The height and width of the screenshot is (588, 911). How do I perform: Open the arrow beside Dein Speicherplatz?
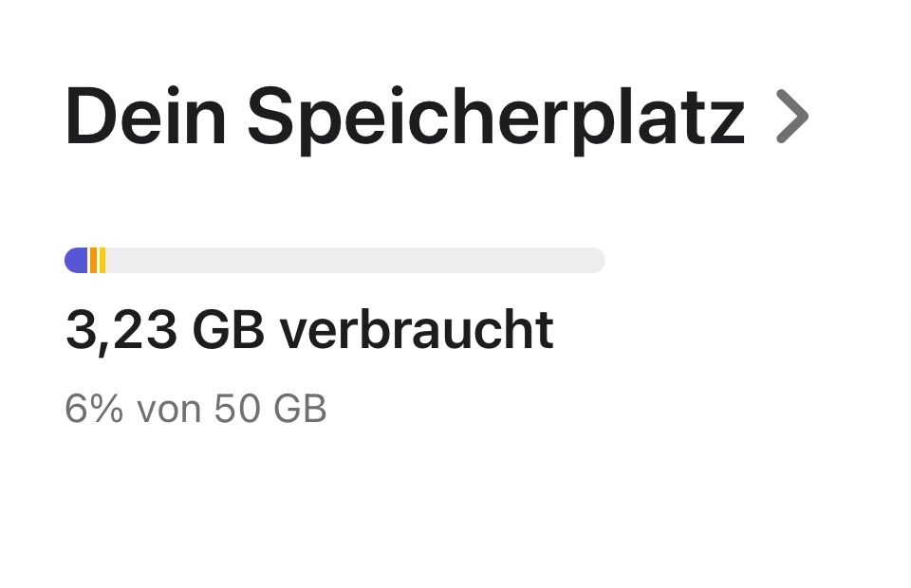click(791, 117)
